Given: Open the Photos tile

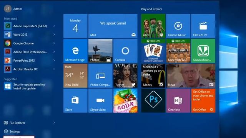Looking at the screenshot, I should pyautogui.click(x=100, y=51).
